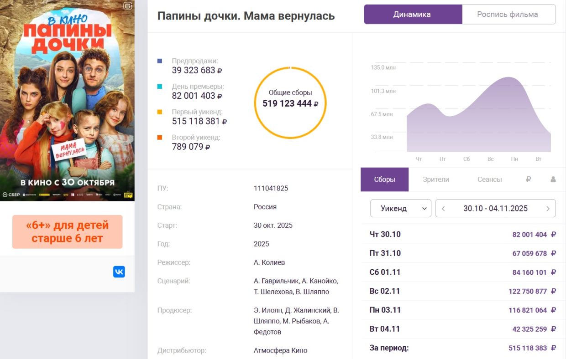Go to next date range arrow
This screenshot has height=359, width=566.
pos(548,209)
